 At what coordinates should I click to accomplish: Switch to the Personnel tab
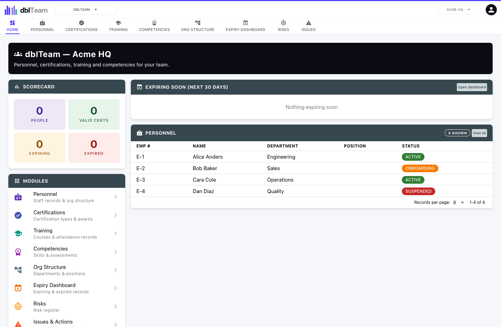[42, 26]
